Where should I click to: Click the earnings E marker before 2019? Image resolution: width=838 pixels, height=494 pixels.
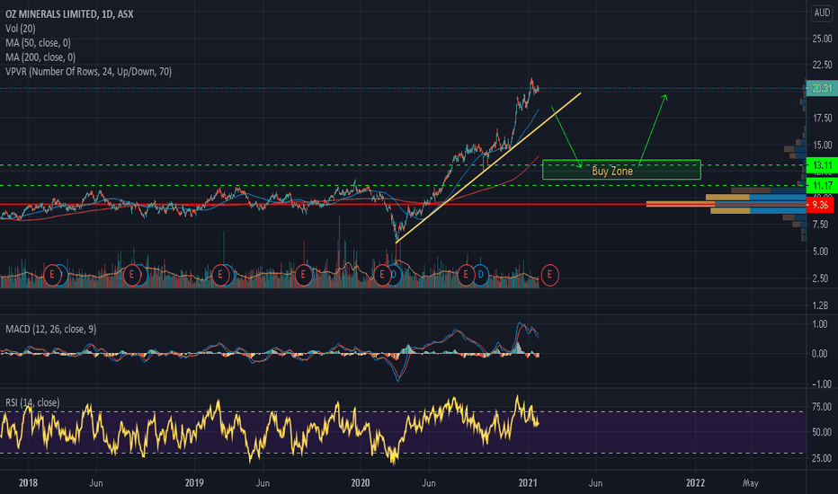tap(131, 275)
